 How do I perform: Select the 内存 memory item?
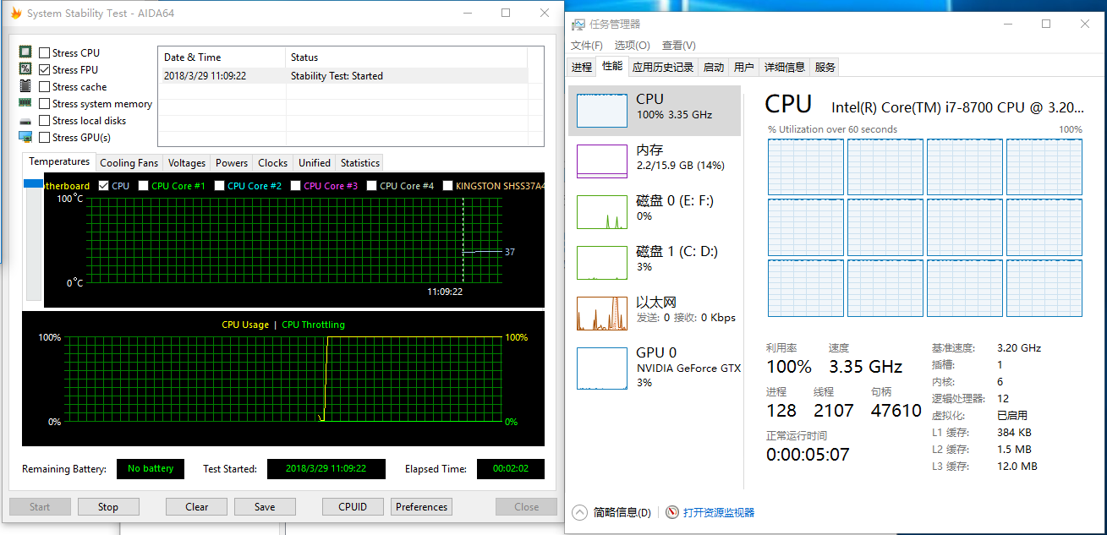click(x=655, y=161)
